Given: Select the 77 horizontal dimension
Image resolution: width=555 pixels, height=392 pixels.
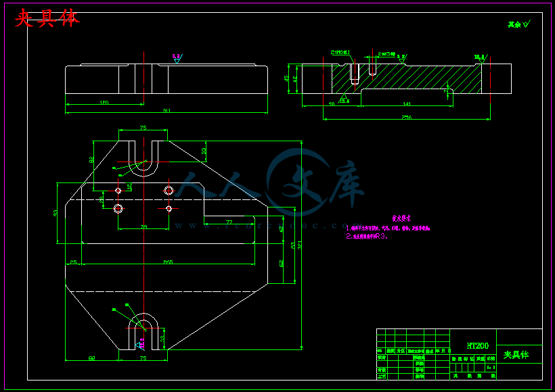Looking at the screenshot, I should (229, 222).
